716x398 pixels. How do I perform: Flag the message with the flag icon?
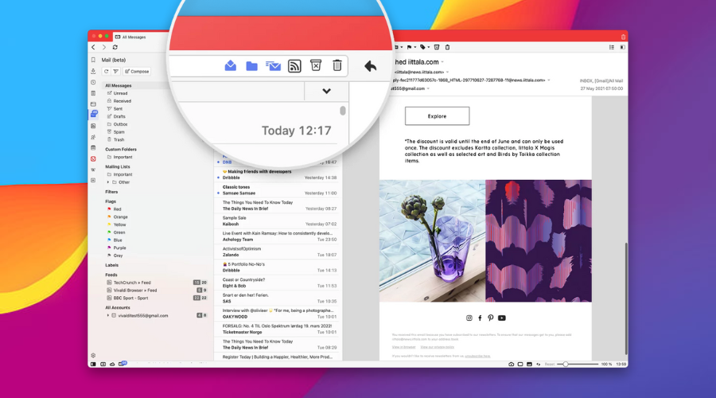click(x=409, y=47)
